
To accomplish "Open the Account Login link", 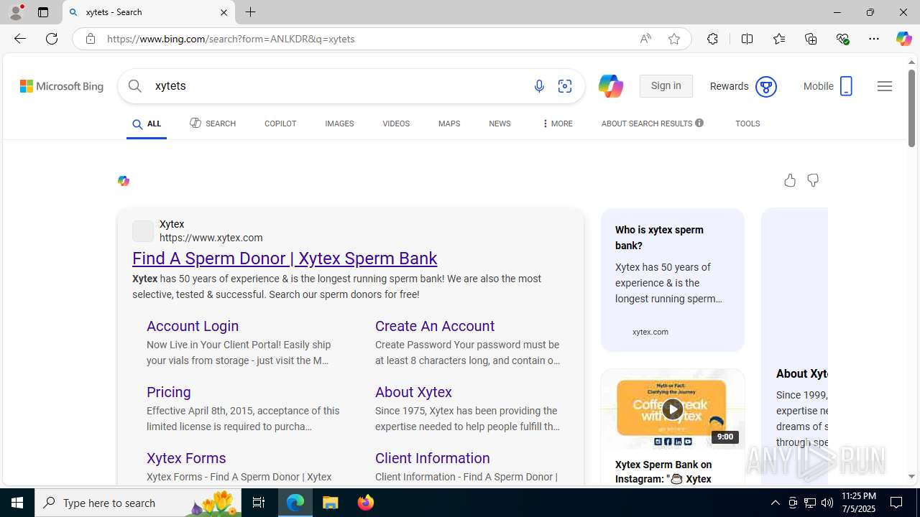I will coord(193,326).
